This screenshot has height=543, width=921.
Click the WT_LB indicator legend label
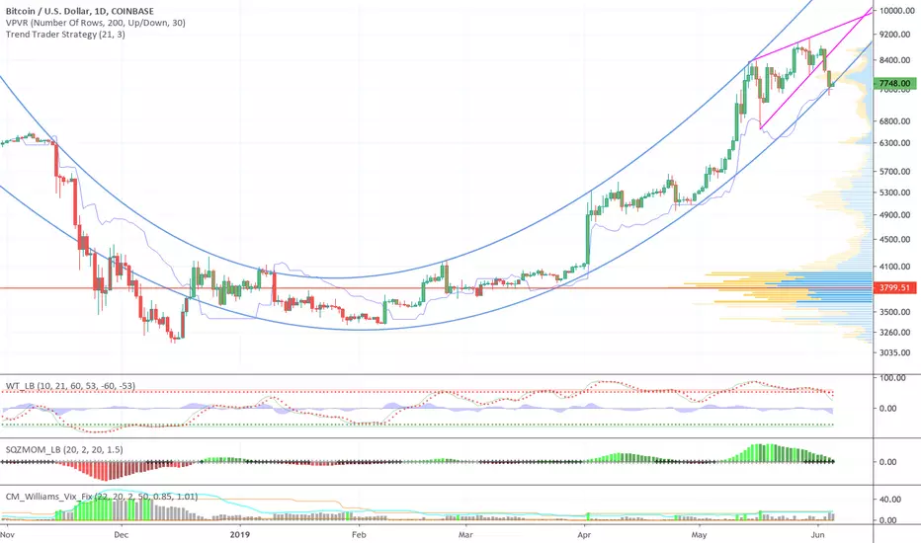(70, 386)
